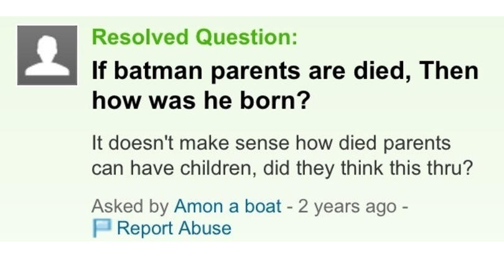Image resolution: width=504 pixels, height=257 pixels.
Task: Click the '2 years ago' timestamp
Action: click(x=347, y=207)
